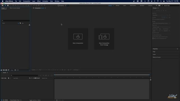Open the Preview Shortcut dropdown
Image resolution: width=180 pixels, height=101 pixels.
tap(161, 15)
